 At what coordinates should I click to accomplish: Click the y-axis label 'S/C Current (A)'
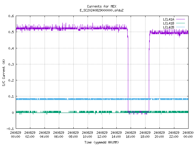pyautogui.click(x=4, y=72)
